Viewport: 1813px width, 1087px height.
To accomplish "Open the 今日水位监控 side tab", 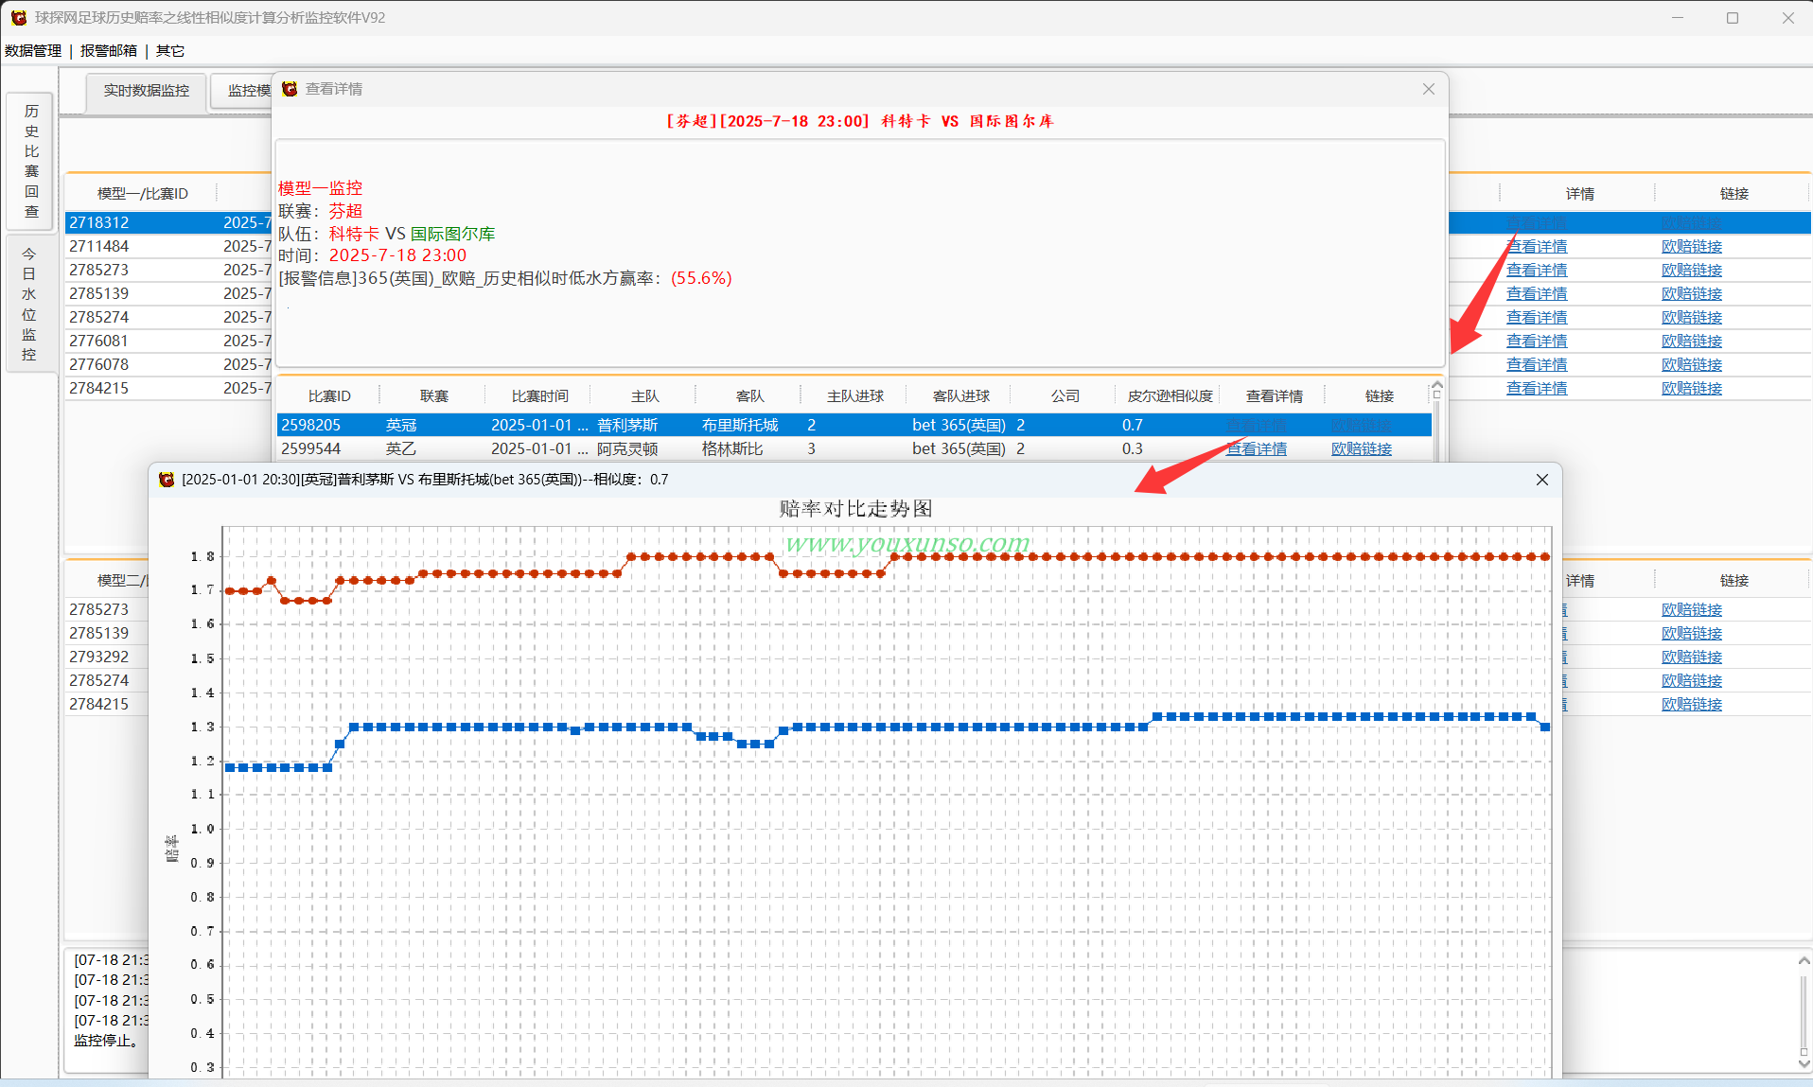I will tap(29, 304).
